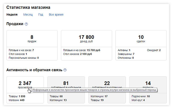This screenshot has height=109, width=173.
Task: Open the 10 сделок card
Action: pyautogui.click(x=141, y=39)
